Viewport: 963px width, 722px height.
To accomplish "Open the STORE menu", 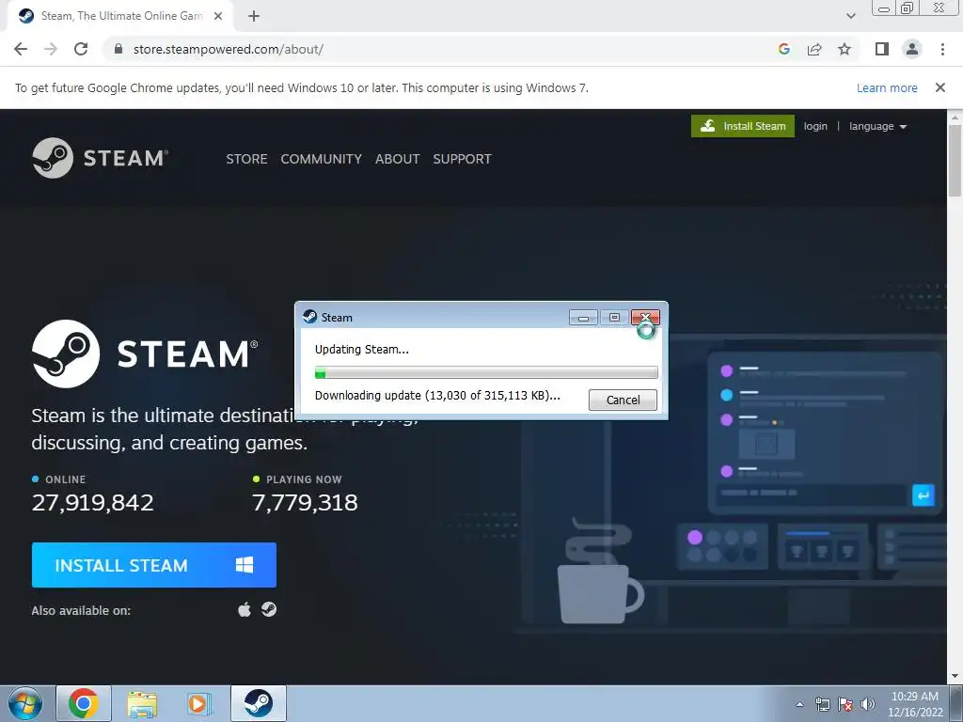I will [x=246, y=159].
